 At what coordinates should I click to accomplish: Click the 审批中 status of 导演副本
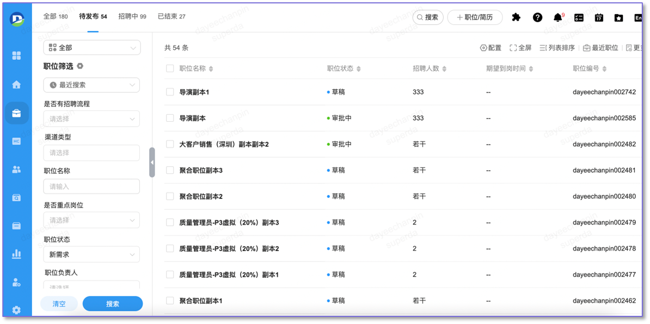339,118
